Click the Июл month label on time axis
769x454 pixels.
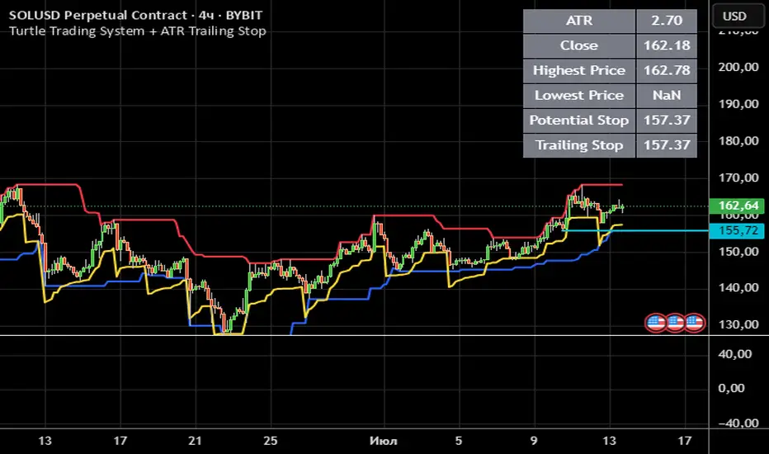384,441
